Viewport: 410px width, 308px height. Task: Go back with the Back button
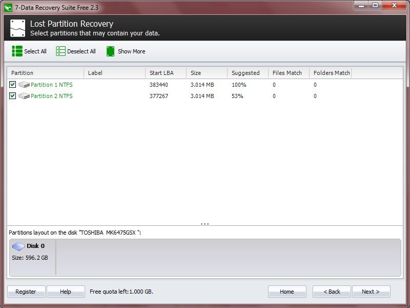tap(332, 292)
